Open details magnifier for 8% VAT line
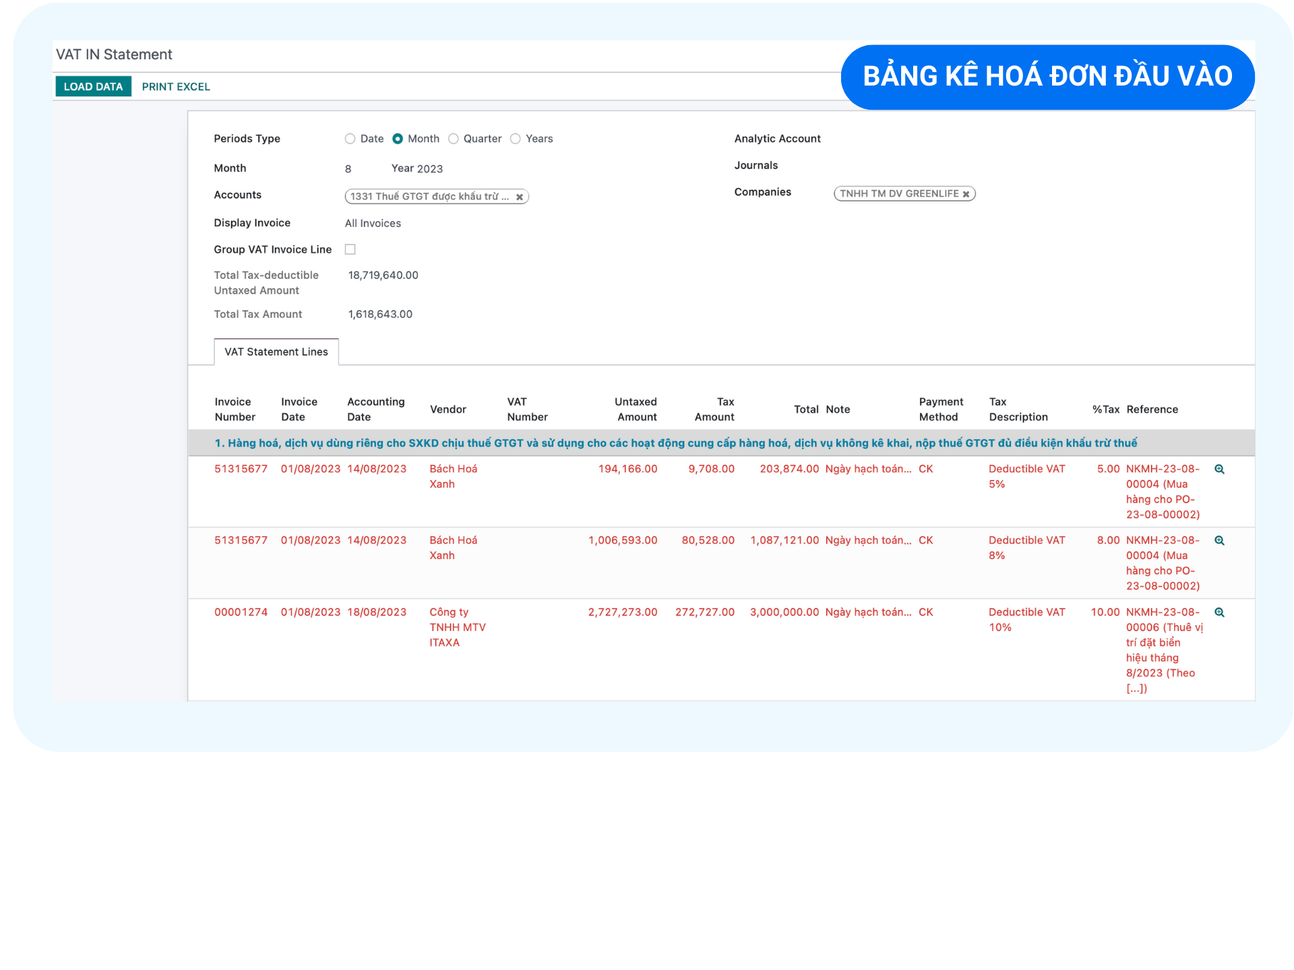 click(1219, 541)
